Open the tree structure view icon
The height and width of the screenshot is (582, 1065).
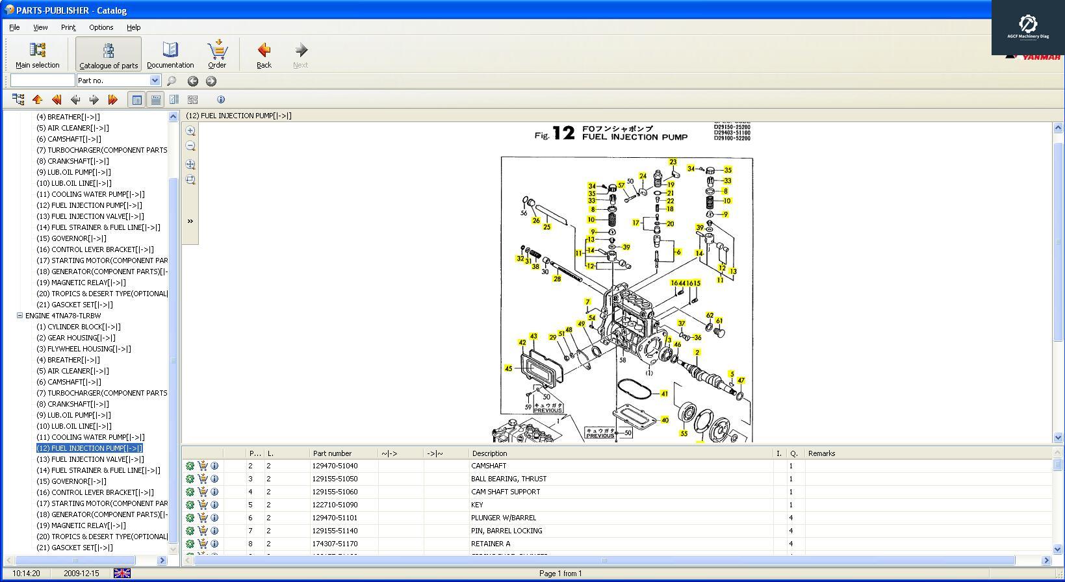point(18,99)
